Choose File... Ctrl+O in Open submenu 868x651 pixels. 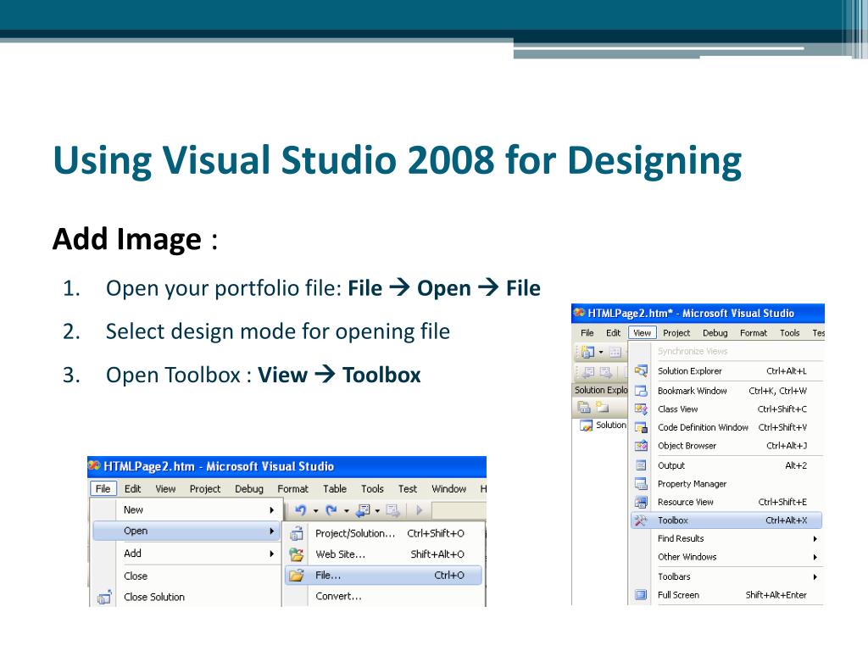[x=384, y=576]
